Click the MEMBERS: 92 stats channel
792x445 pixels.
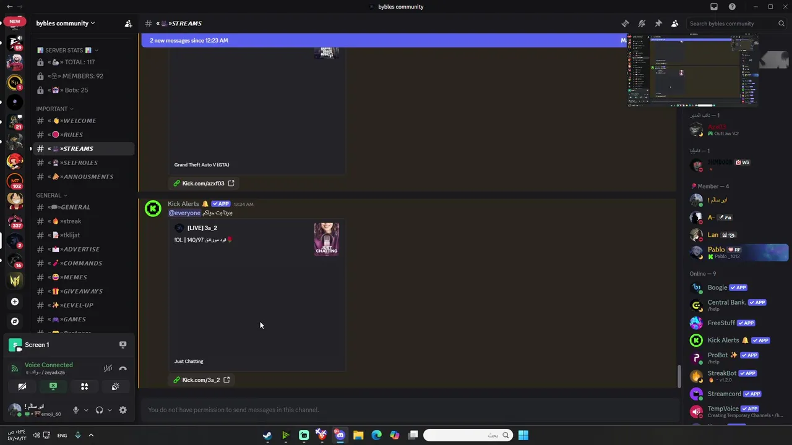[x=82, y=76]
